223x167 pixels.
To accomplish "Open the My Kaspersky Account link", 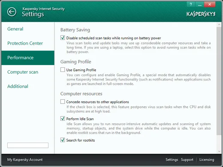I will pos(25,160).
